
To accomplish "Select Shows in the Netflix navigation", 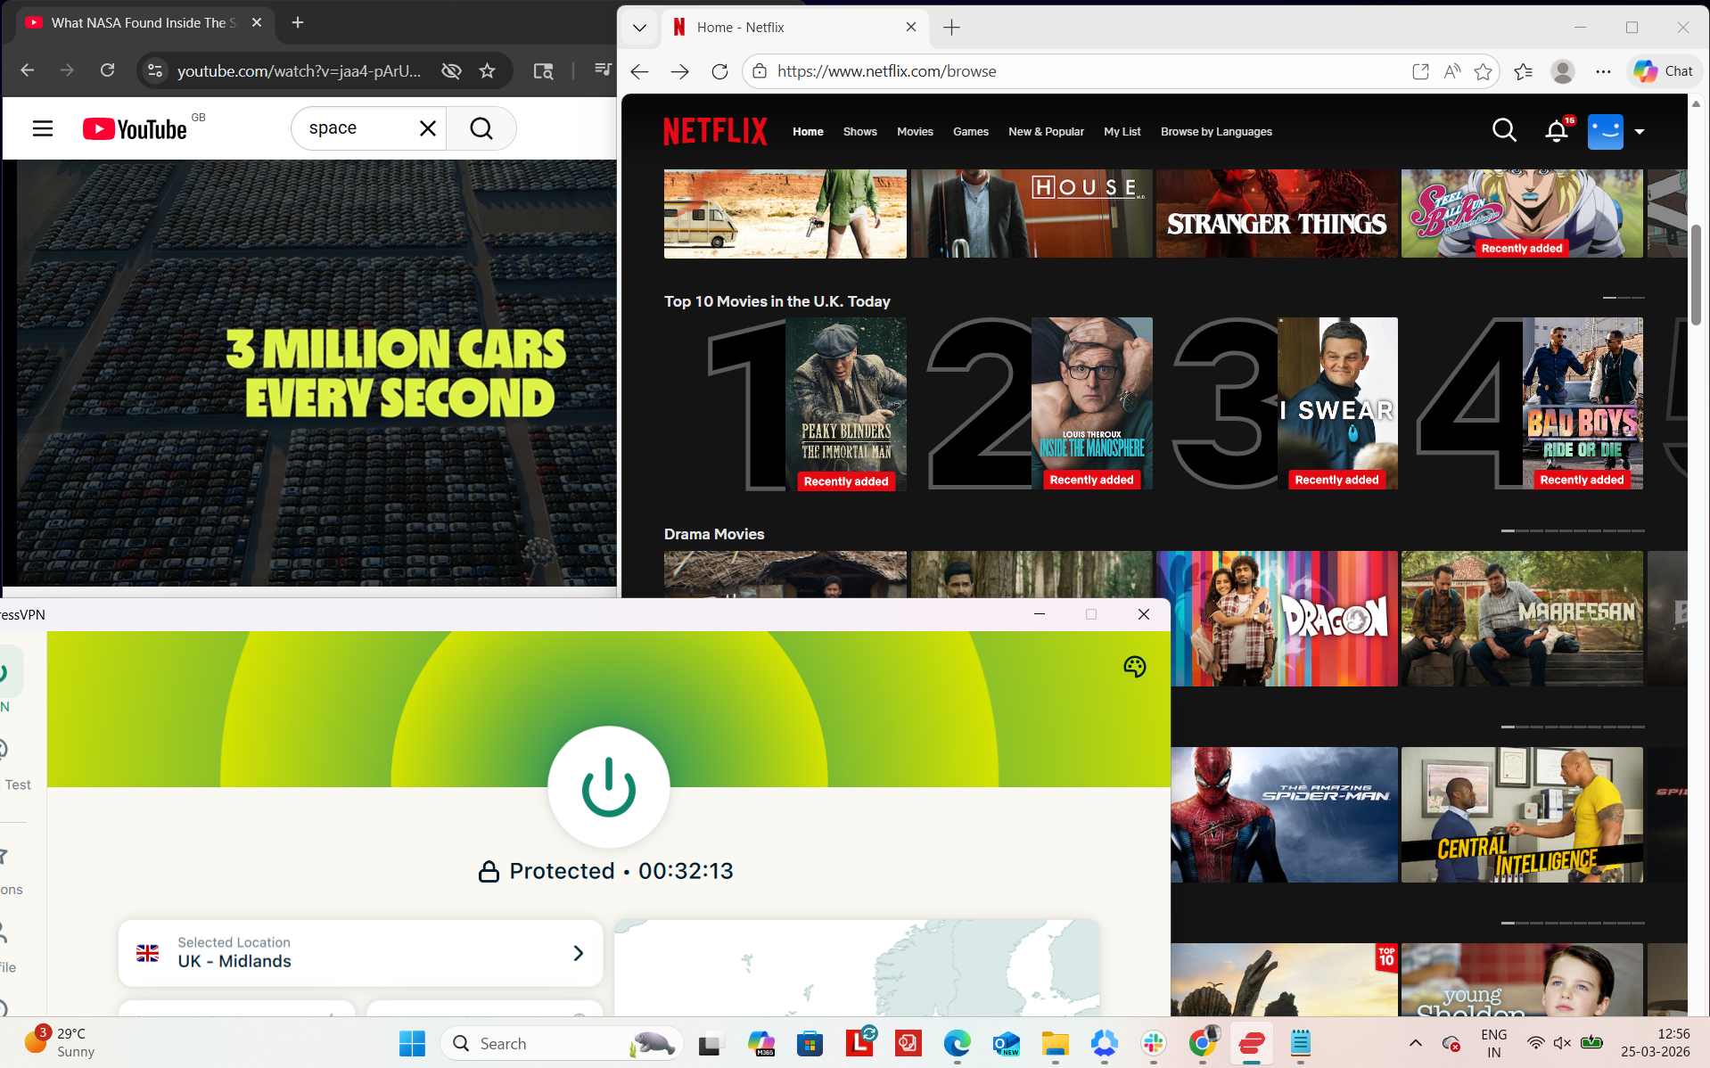I will (x=859, y=131).
